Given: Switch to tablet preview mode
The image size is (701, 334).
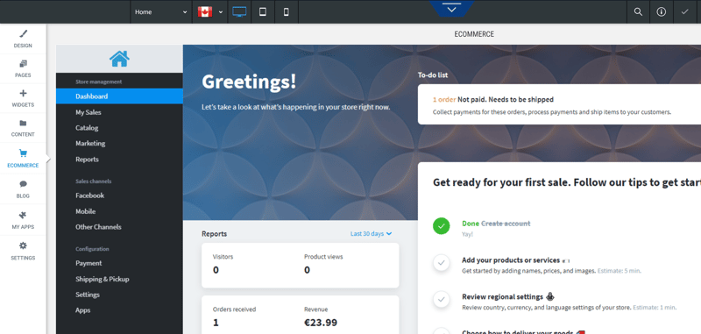Looking at the screenshot, I should pos(263,11).
